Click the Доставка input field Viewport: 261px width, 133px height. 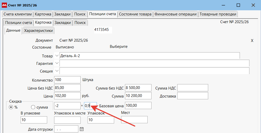pyautogui.click(x=192, y=96)
